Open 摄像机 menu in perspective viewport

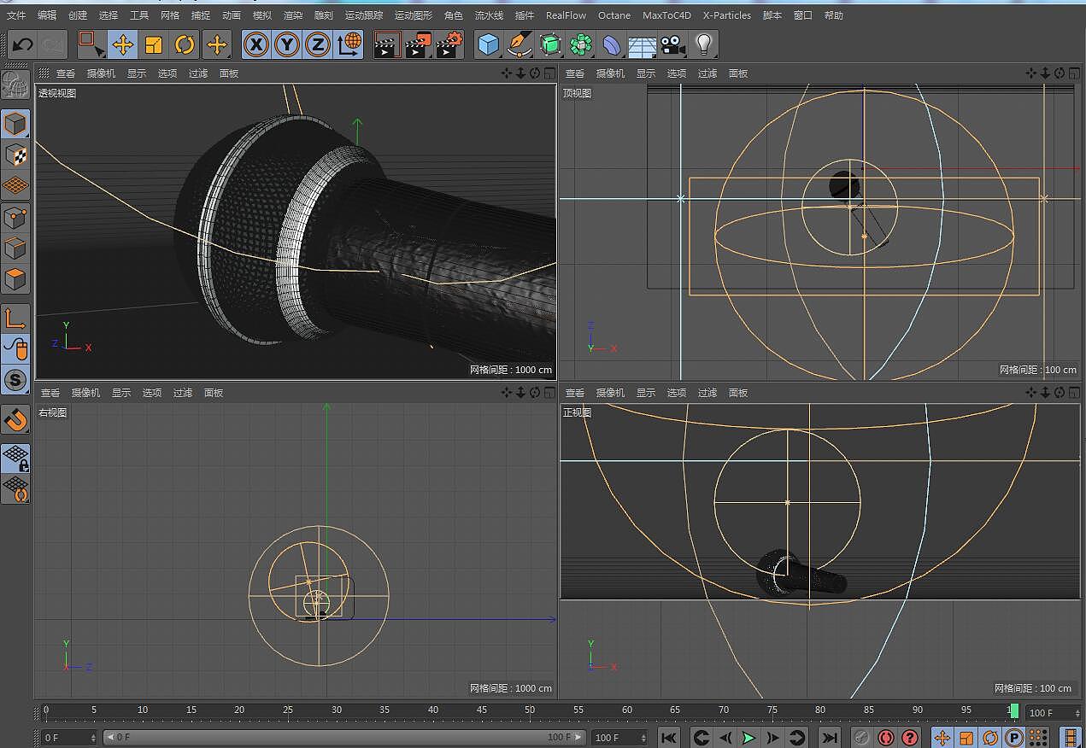coord(101,73)
